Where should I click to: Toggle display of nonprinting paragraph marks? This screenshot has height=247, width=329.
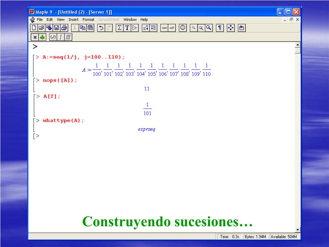click(x=220, y=28)
